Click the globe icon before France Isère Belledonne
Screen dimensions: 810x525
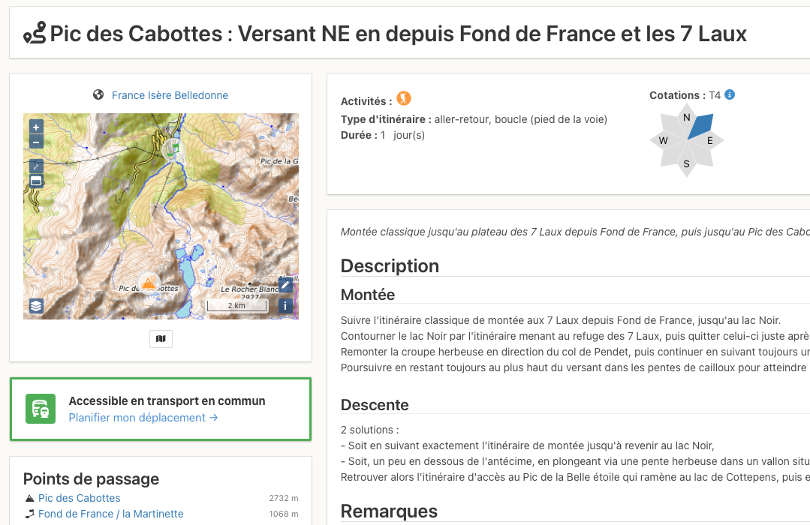point(97,94)
